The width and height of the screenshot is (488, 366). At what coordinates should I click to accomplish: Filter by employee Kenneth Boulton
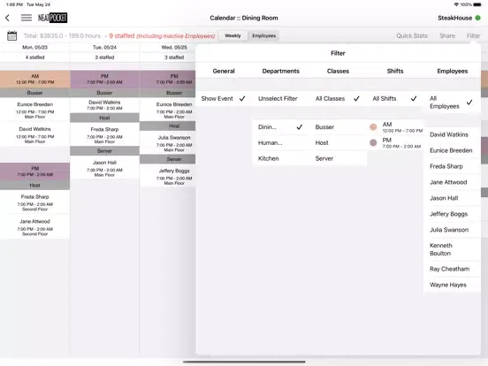[453, 249]
